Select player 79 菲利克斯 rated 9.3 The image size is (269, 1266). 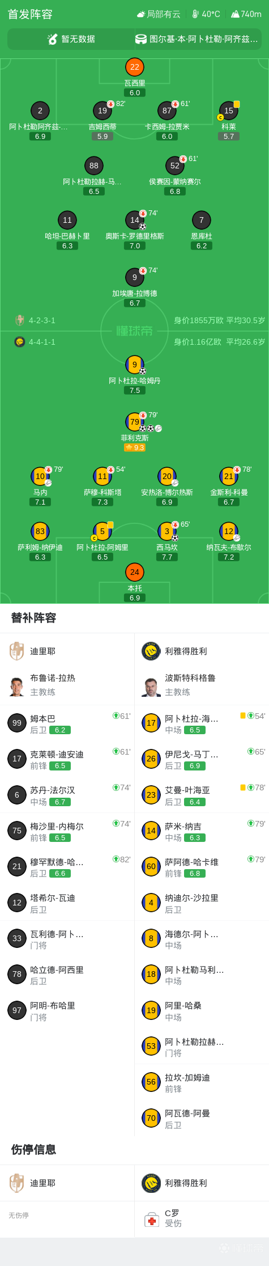click(x=135, y=422)
